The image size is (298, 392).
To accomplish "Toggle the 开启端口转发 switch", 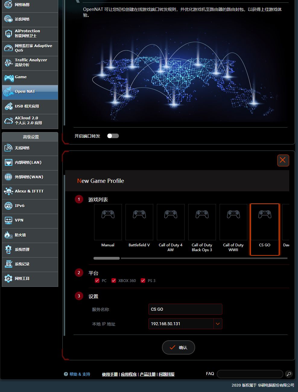I will (x=113, y=136).
